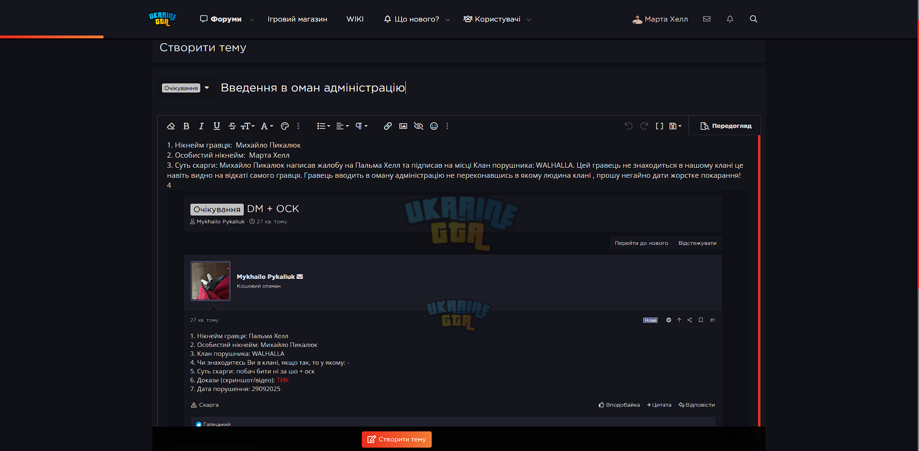Click the Галицький user text at bottom
The width and height of the screenshot is (919, 451).
pos(217,424)
